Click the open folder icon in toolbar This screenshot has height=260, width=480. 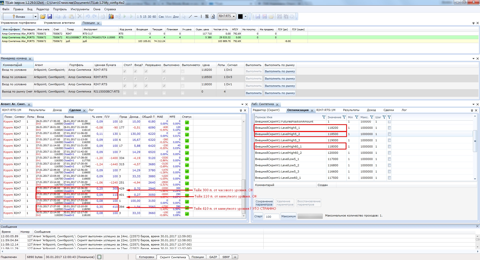[x=43, y=16]
